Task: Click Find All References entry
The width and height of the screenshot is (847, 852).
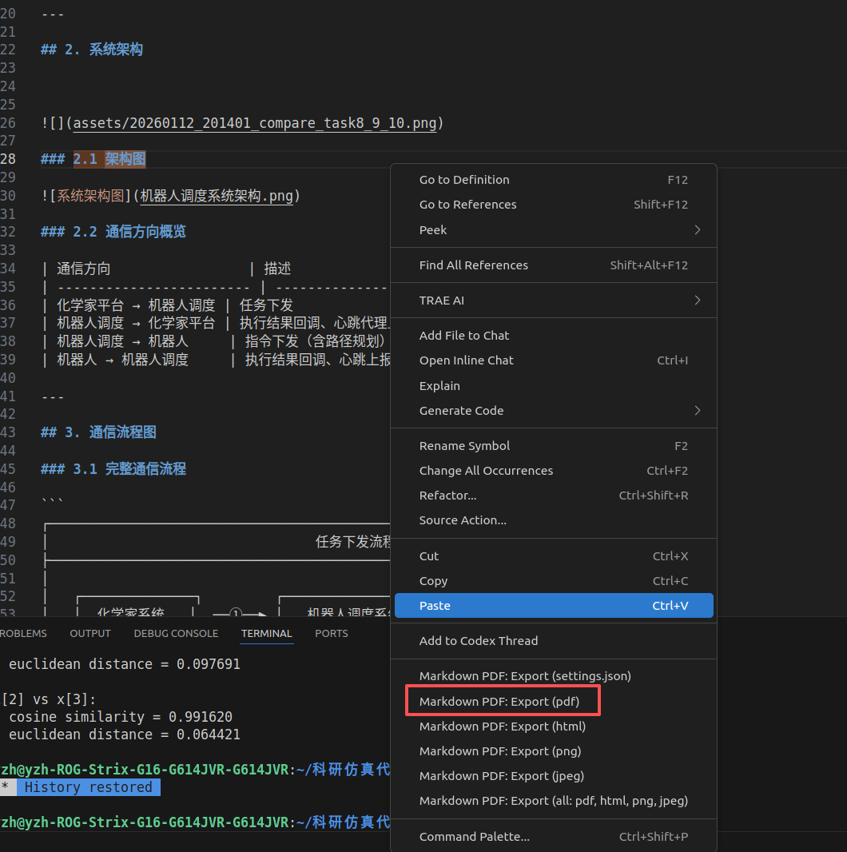Action: click(554, 265)
